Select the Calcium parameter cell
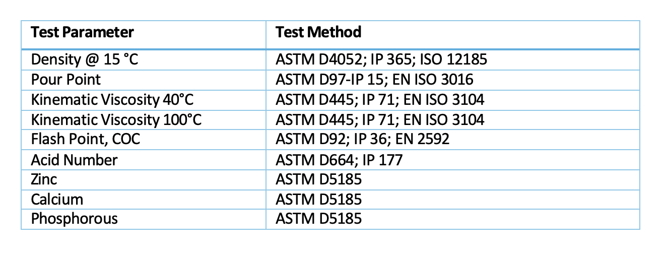 click(57, 199)
